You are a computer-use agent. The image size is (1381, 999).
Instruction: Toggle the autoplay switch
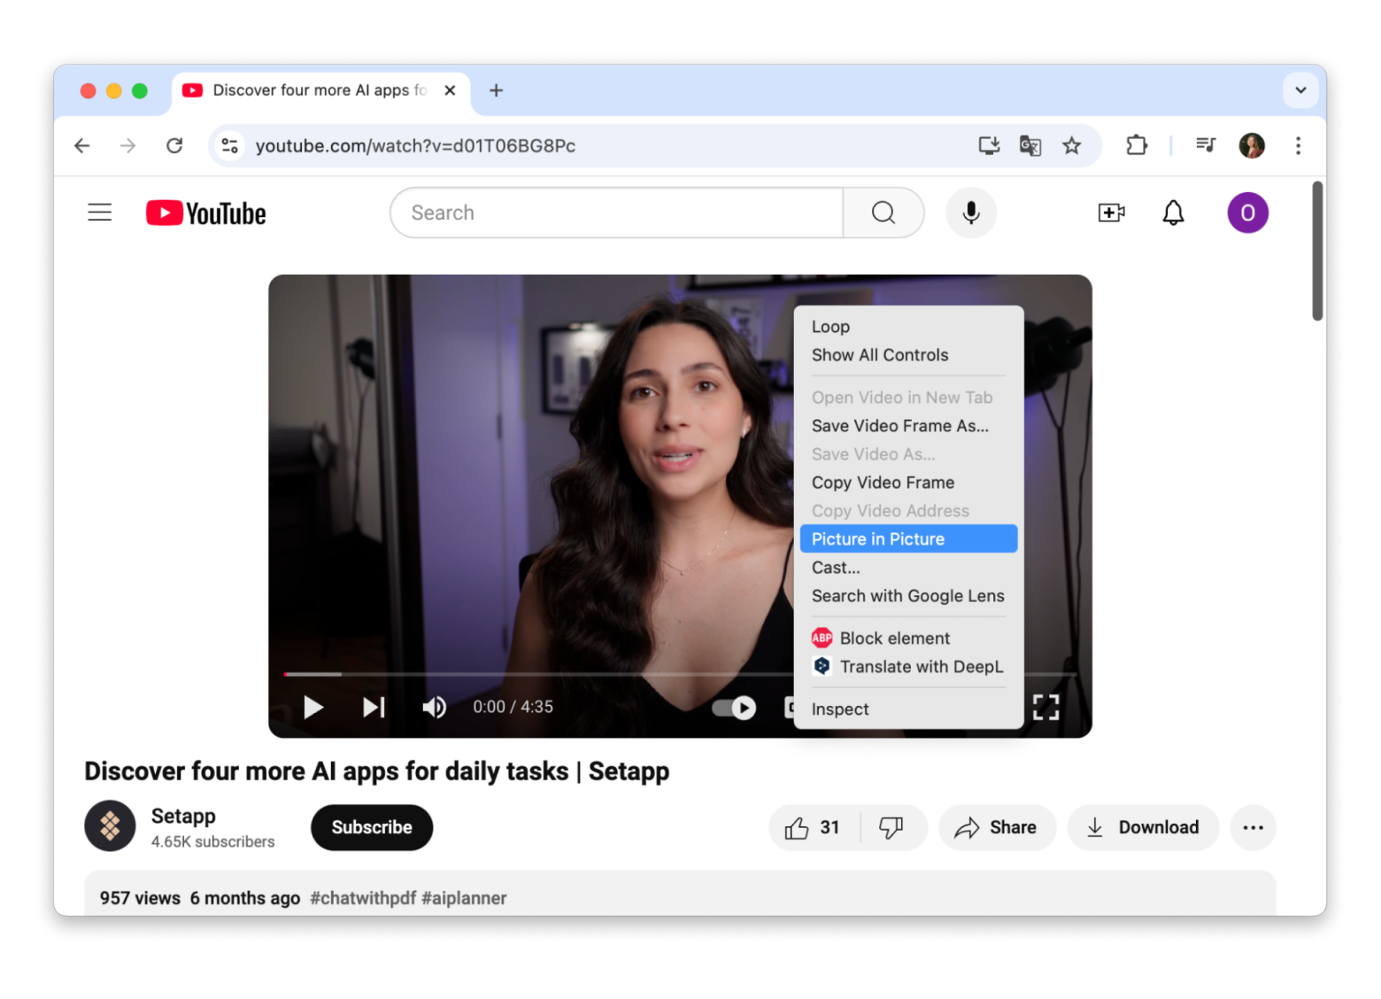coord(734,708)
